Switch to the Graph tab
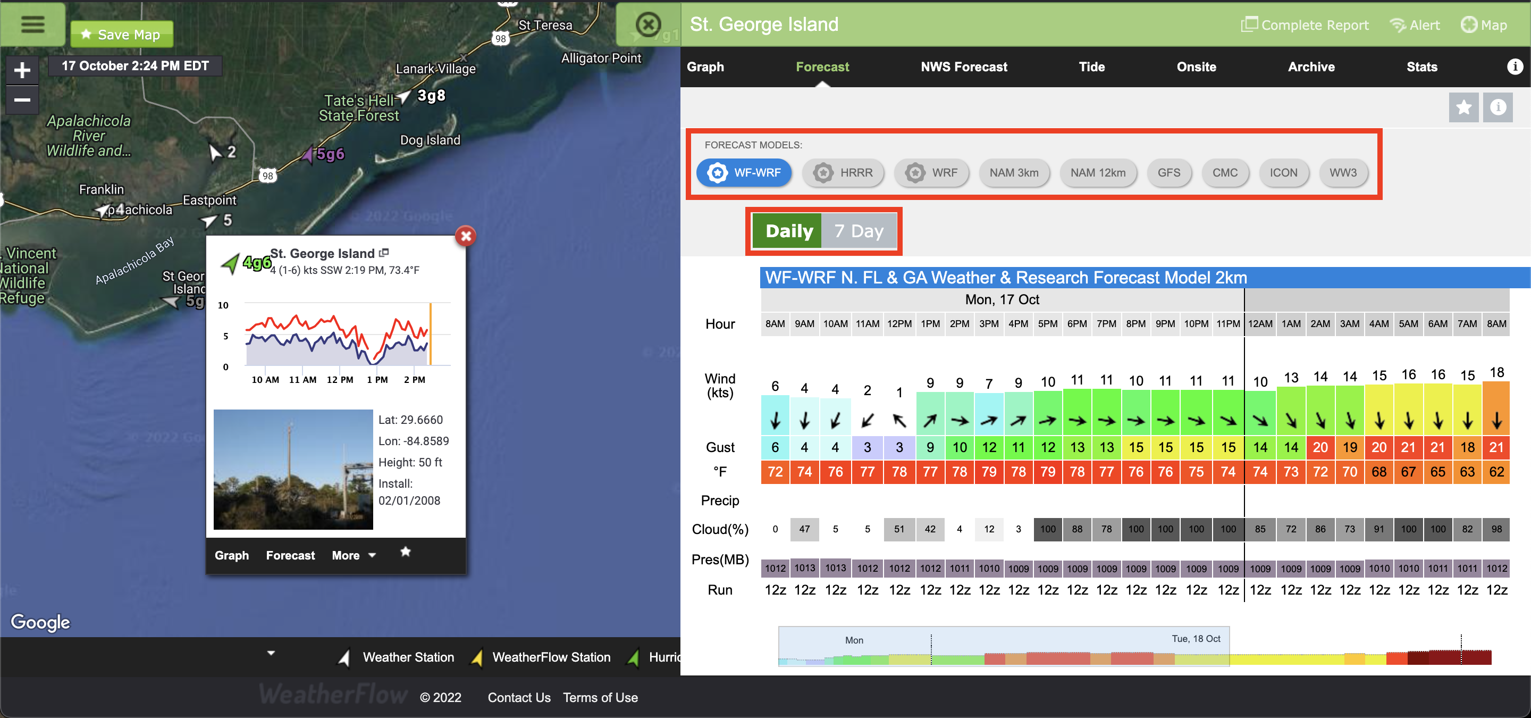The width and height of the screenshot is (1531, 718). pyautogui.click(x=705, y=66)
